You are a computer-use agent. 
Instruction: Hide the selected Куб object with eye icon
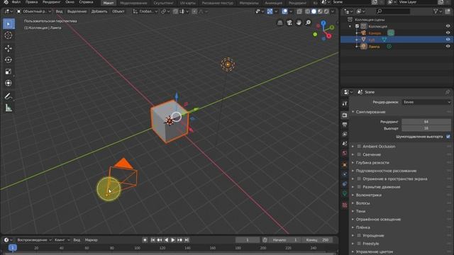click(x=448, y=40)
